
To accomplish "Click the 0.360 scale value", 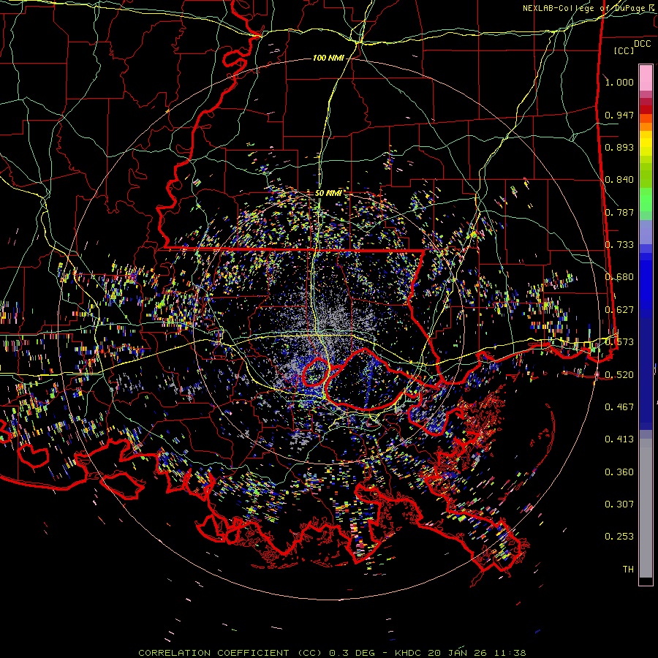I will click(x=619, y=472).
